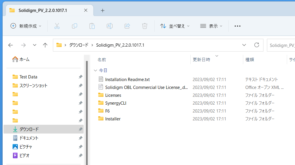Open recent locations chevron beside navigation arrows
This screenshot has height=165, width=295.
[x=34, y=45]
